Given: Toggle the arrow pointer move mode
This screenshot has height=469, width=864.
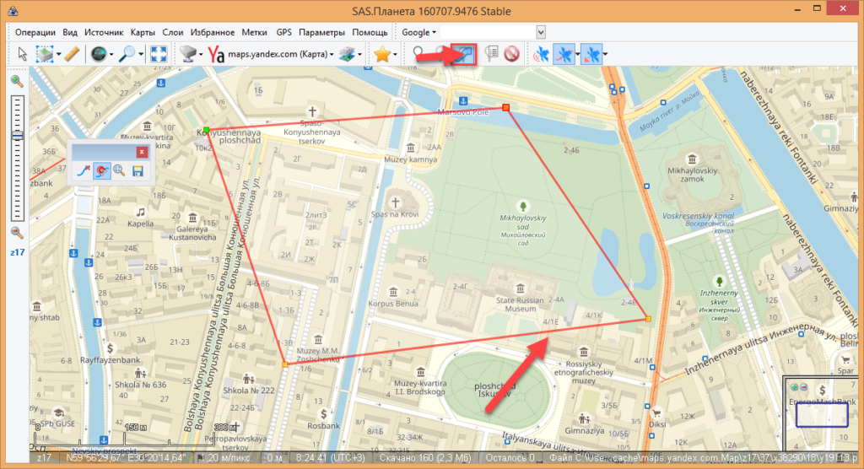Looking at the screenshot, I should pos(23,54).
